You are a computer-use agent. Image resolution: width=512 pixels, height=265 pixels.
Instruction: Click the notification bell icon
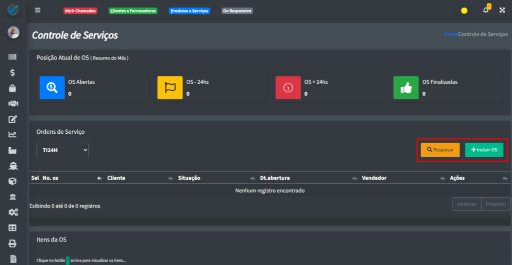(485, 10)
